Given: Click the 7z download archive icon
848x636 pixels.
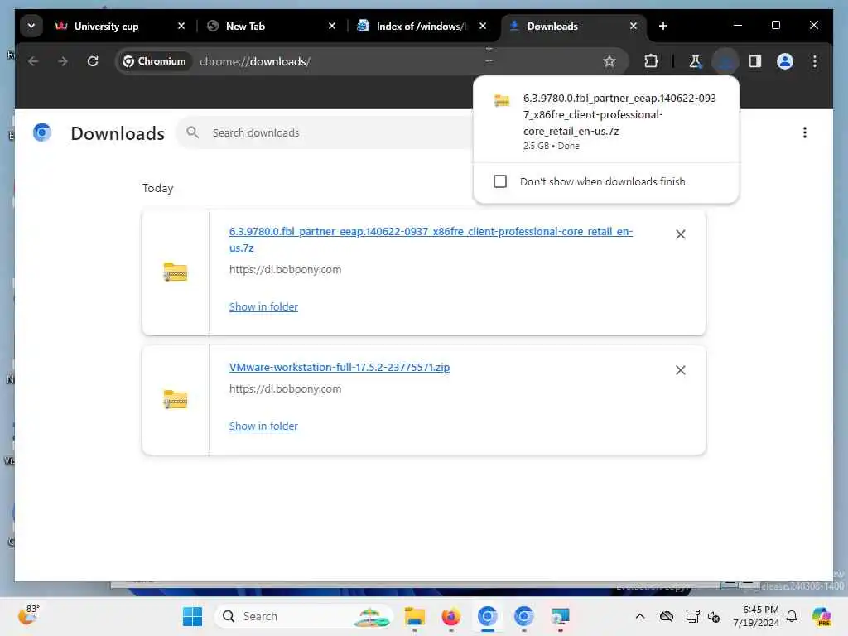Looking at the screenshot, I should point(176,272).
